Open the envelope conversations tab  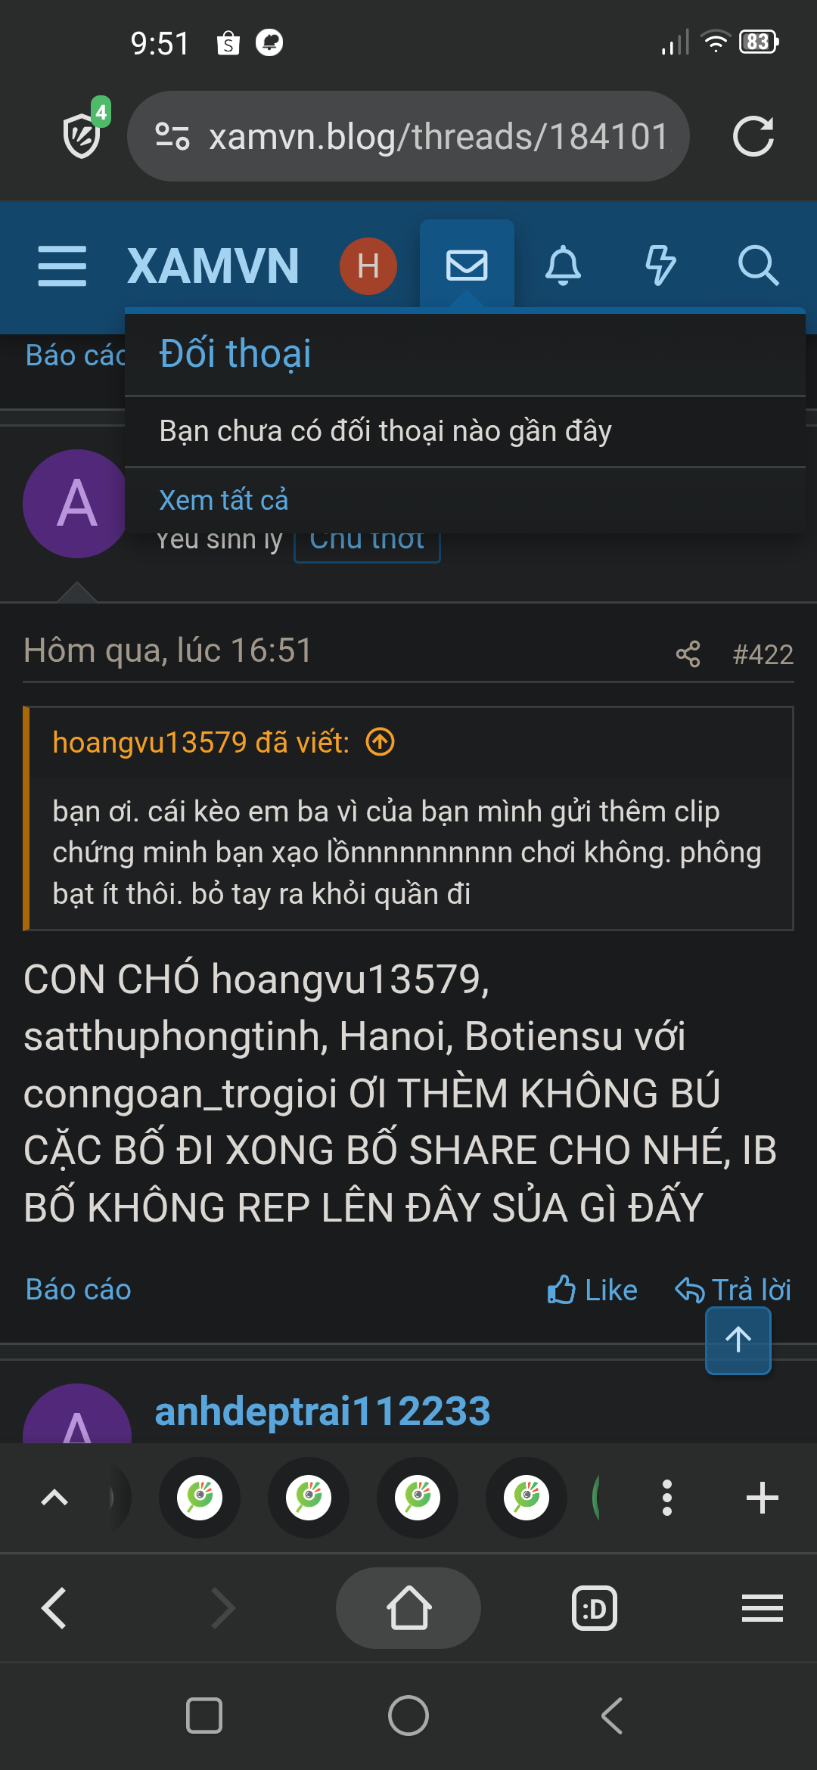coord(467,265)
